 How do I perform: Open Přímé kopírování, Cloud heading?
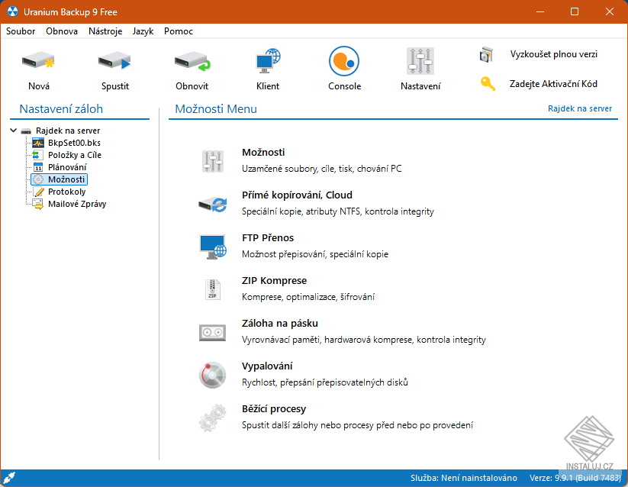[x=297, y=195]
